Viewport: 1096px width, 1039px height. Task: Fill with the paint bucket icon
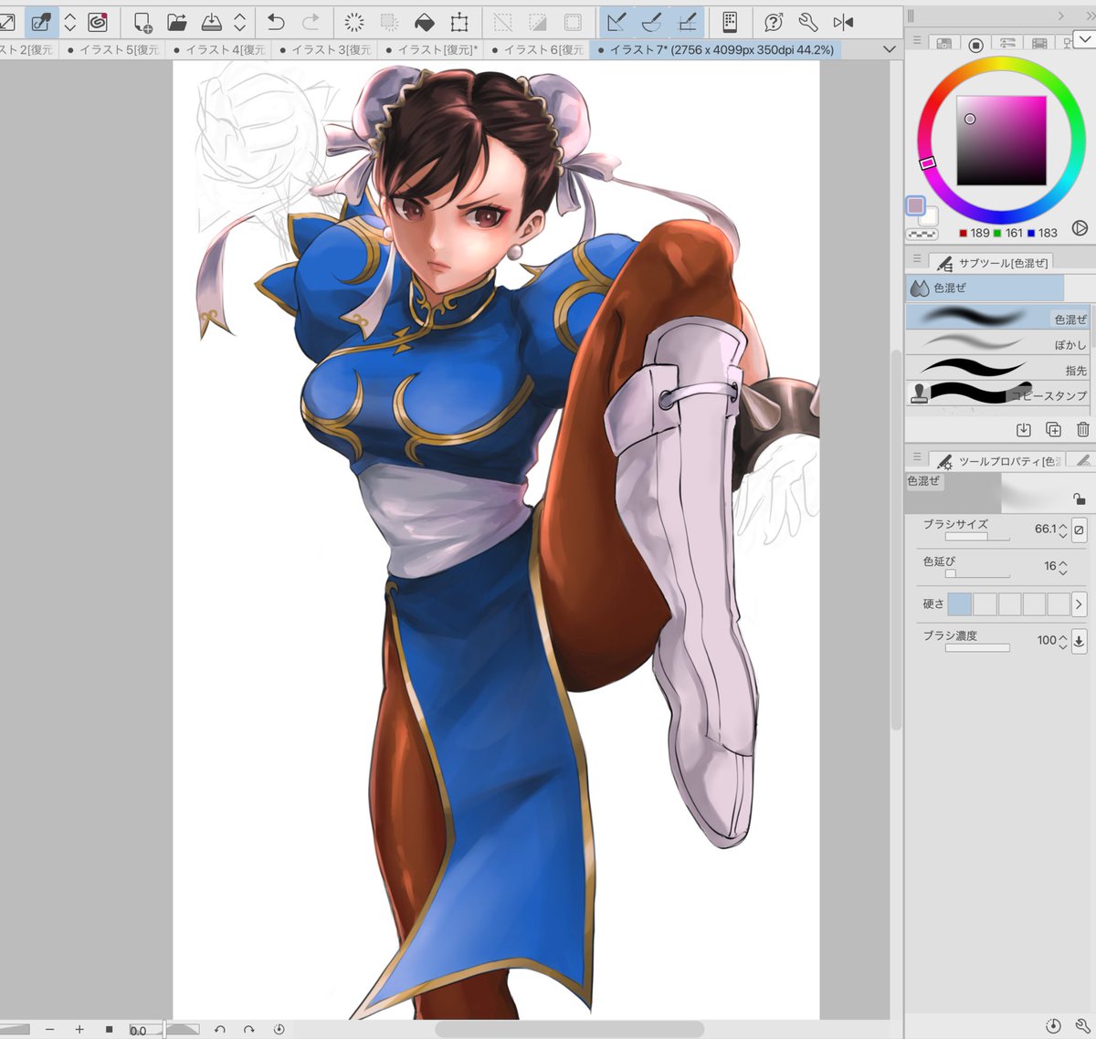(425, 22)
